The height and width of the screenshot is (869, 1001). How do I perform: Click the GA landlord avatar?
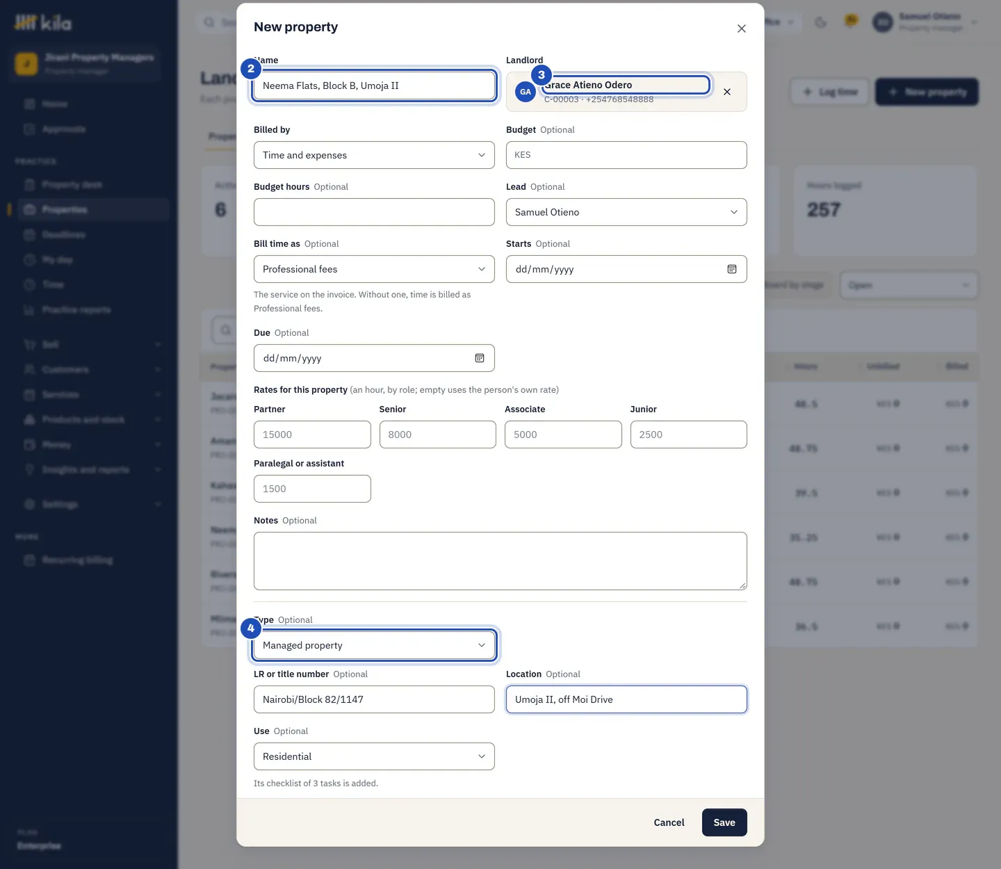point(526,92)
